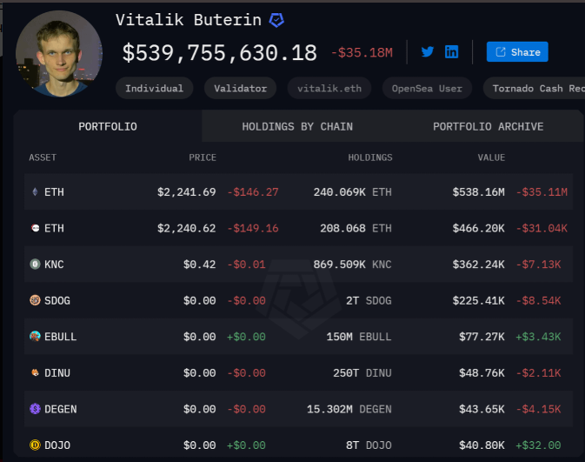Sort by the Price column header

coord(203,157)
